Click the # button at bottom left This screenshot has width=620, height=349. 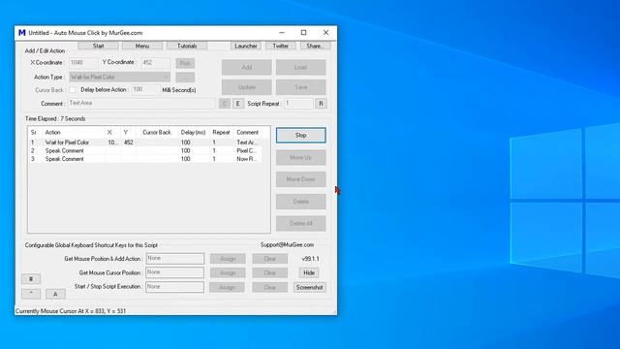tap(31, 279)
